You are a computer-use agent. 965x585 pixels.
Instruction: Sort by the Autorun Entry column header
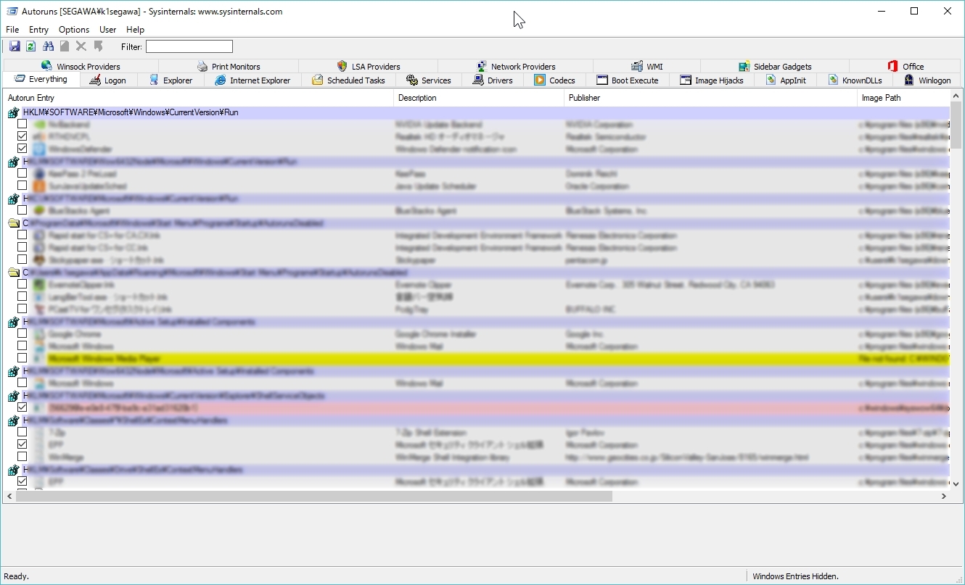coord(198,98)
